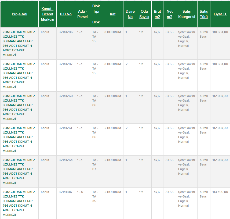
Task: Click the Oda Sayısı header link
Action: [144, 14]
